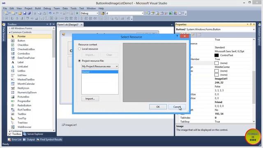Screen dimensions: 263x148
Task: Click the New Project toolbar icon
Action: [x=7, y=13]
